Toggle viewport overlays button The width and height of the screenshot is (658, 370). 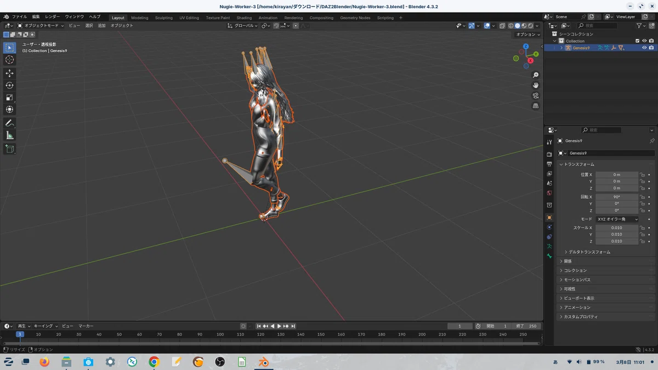(487, 26)
